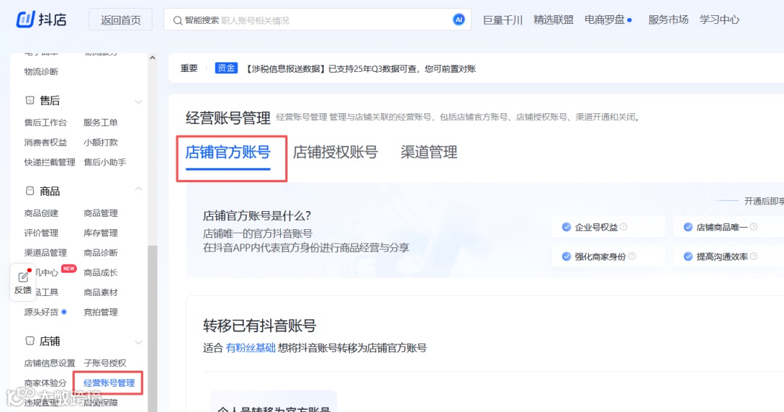
Task: Open 商品诊断 in sidebar
Action: pyautogui.click(x=100, y=252)
